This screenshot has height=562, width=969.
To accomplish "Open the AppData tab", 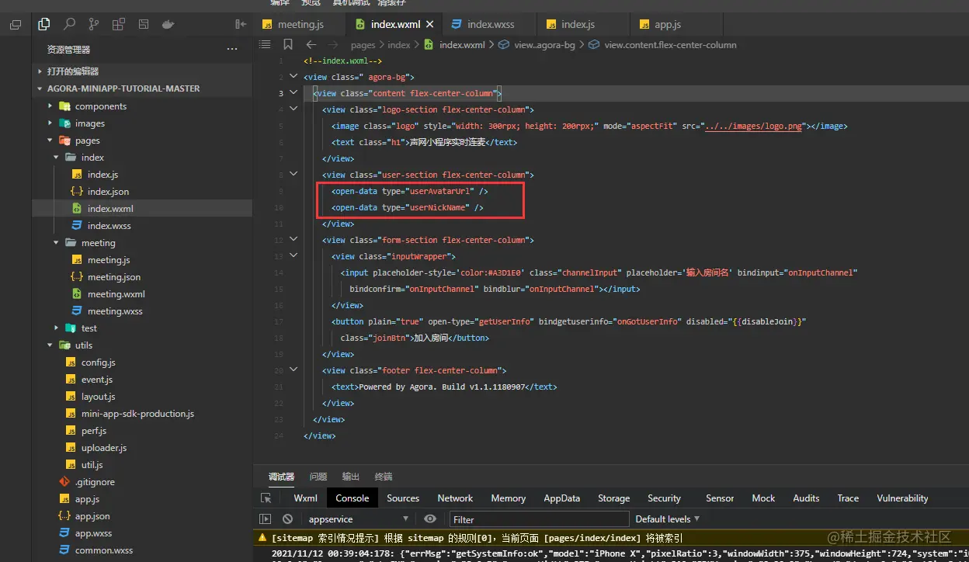I will click(561, 498).
